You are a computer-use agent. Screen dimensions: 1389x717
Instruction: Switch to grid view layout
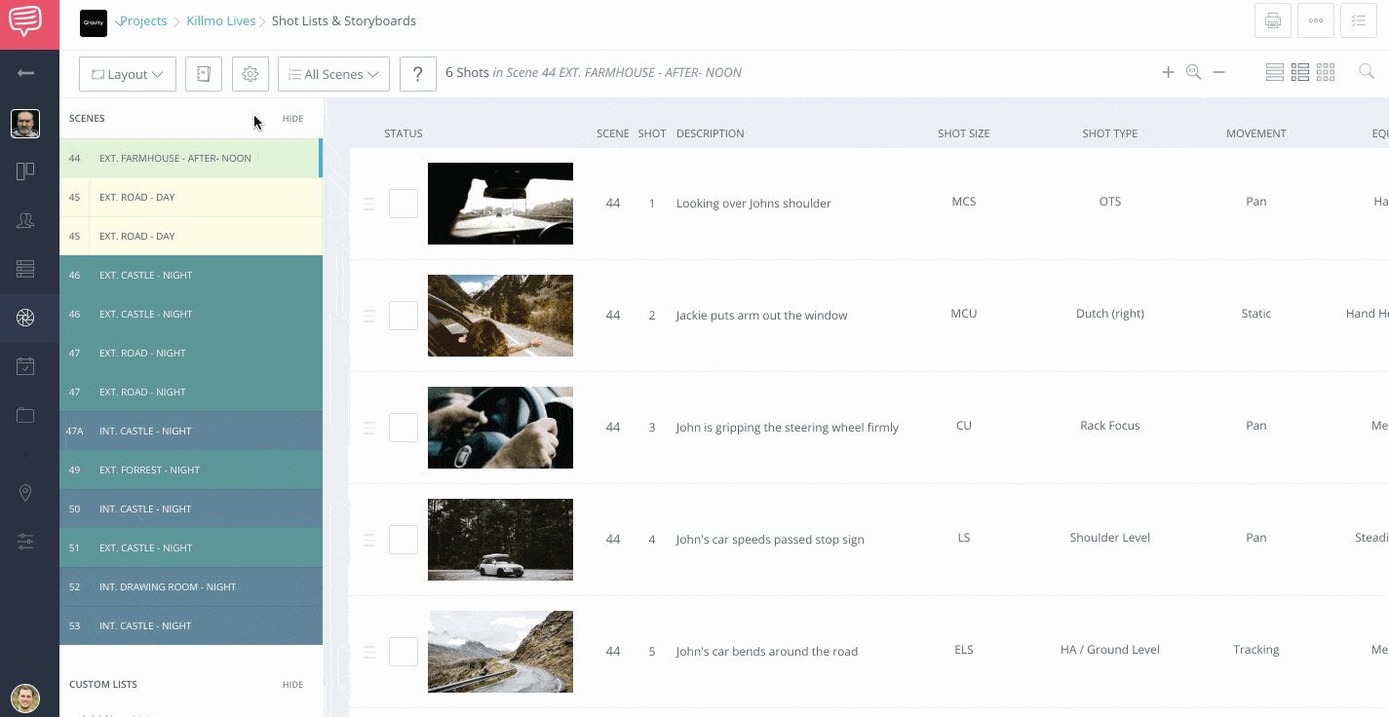1325,71
